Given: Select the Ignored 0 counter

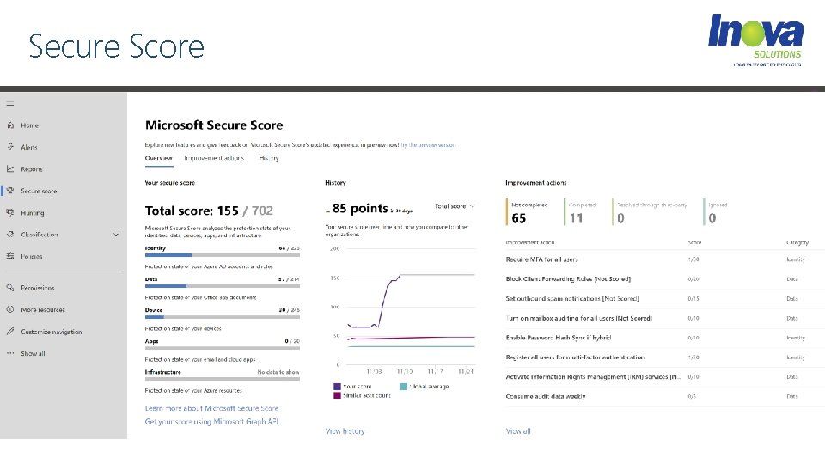Looking at the screenshot, I should pyautogui.click(x=717, y=212).
